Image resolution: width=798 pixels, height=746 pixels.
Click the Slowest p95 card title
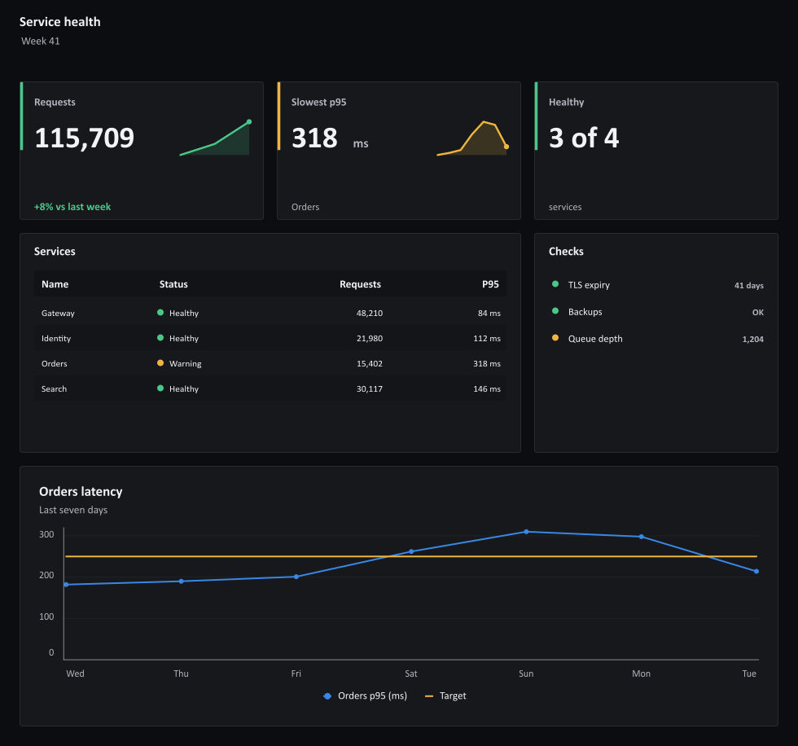318,102
